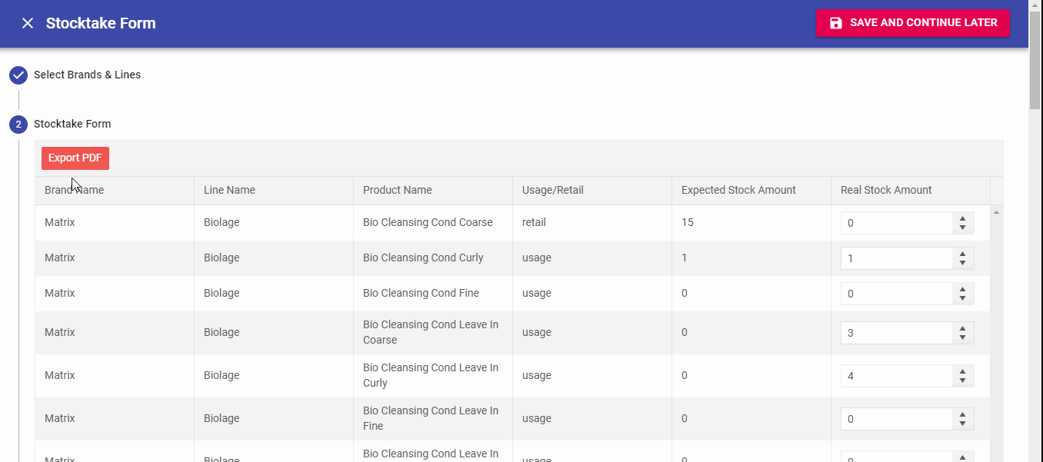Image resolution: width=1043 pixels, height=462 pixels.
Task: Click Matrix brand cell in Cond Coarse row
Action: (x=115, y=223)
